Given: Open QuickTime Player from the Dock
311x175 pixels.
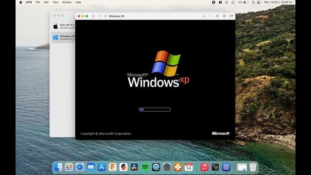Looking at the screenshot, I should (x=156, y=167).
